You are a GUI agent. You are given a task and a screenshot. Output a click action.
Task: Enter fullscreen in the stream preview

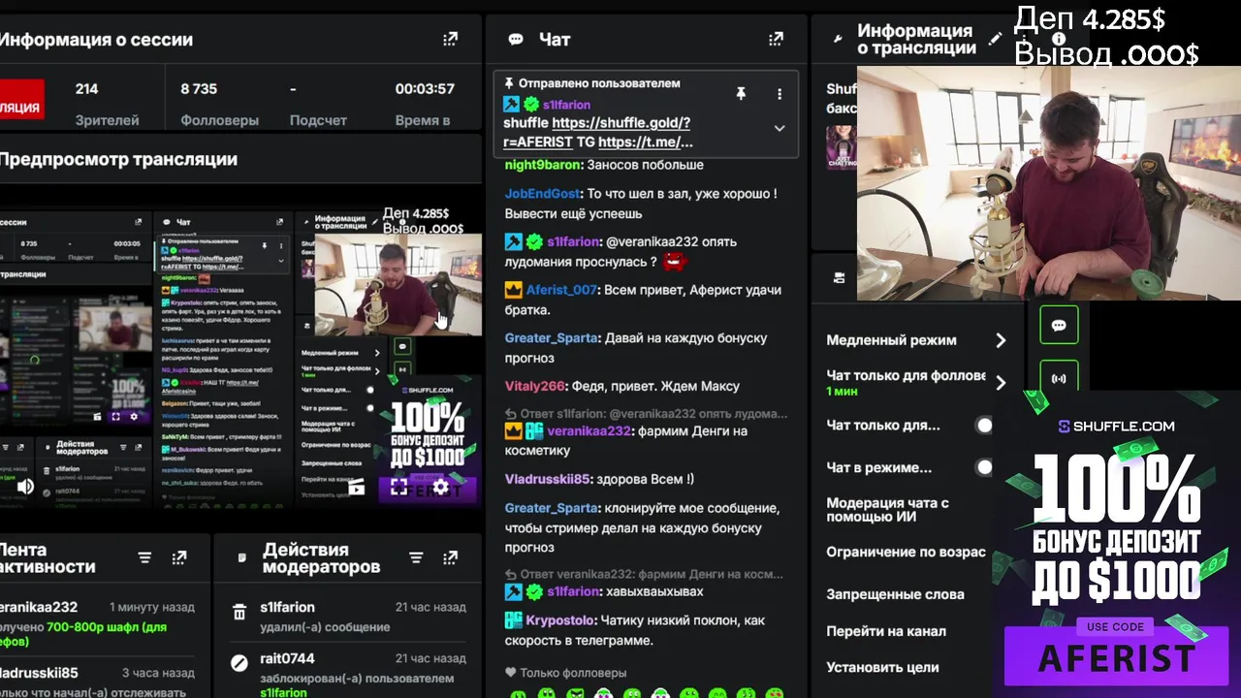click(x=398, y=488)
